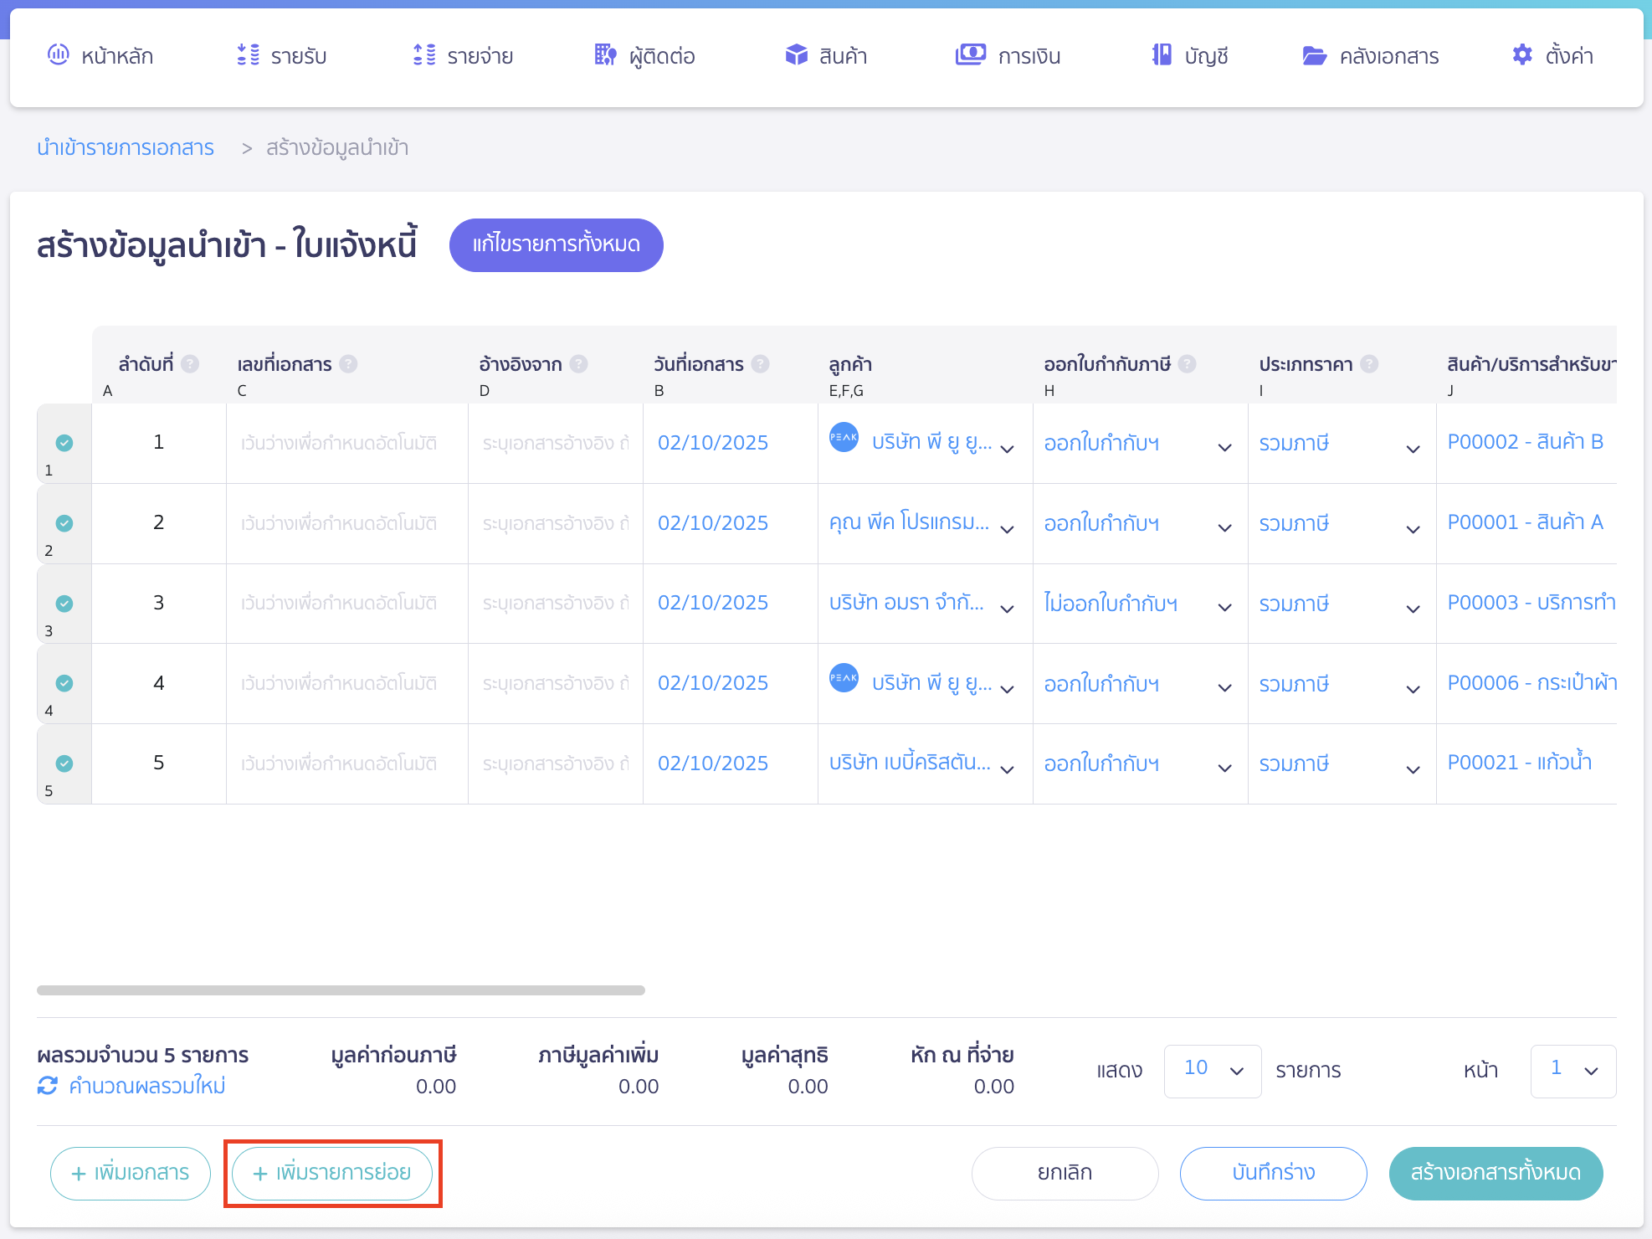
Task: Open the P00001 - สินค้า A product link
Action: click(1525, 521)
